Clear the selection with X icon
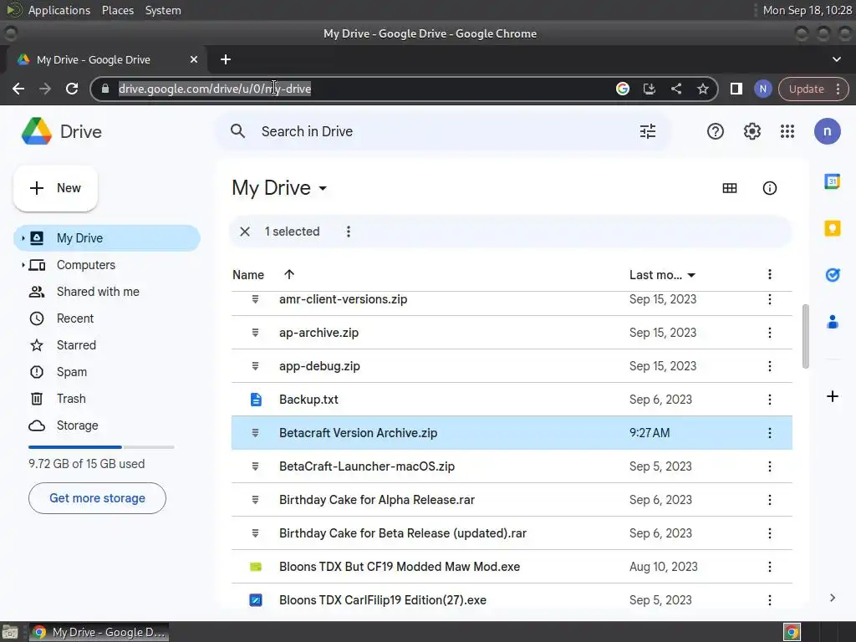 245,232
